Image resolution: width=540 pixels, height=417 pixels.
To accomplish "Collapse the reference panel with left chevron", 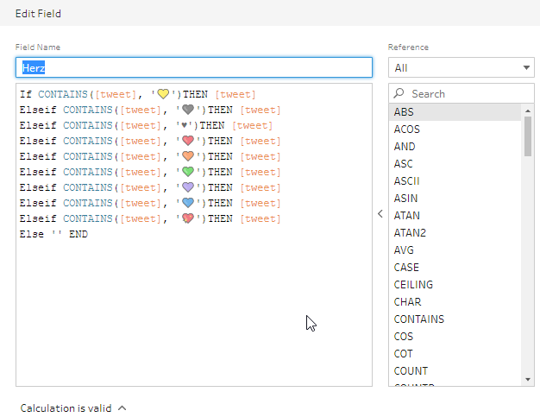I will (380, 214).
